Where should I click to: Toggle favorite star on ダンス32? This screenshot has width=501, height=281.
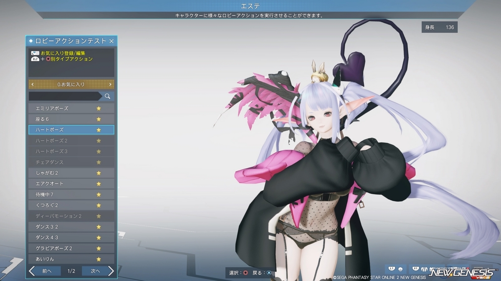pos(99,227)
